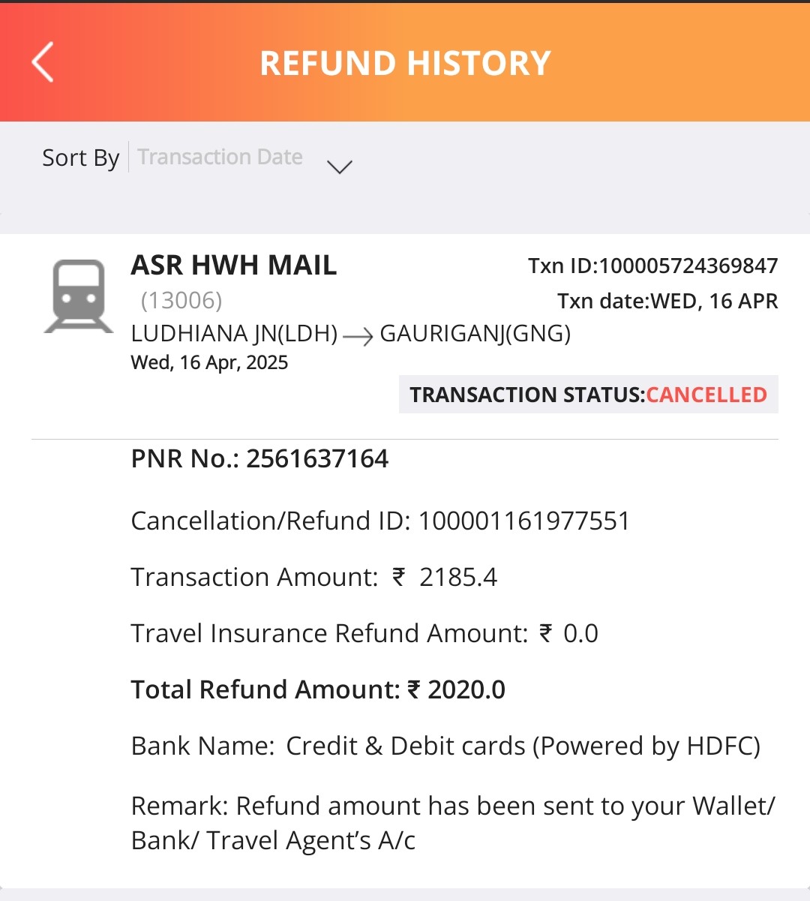
Task: Click the Sort By label
Action: [x=80, y=158]
